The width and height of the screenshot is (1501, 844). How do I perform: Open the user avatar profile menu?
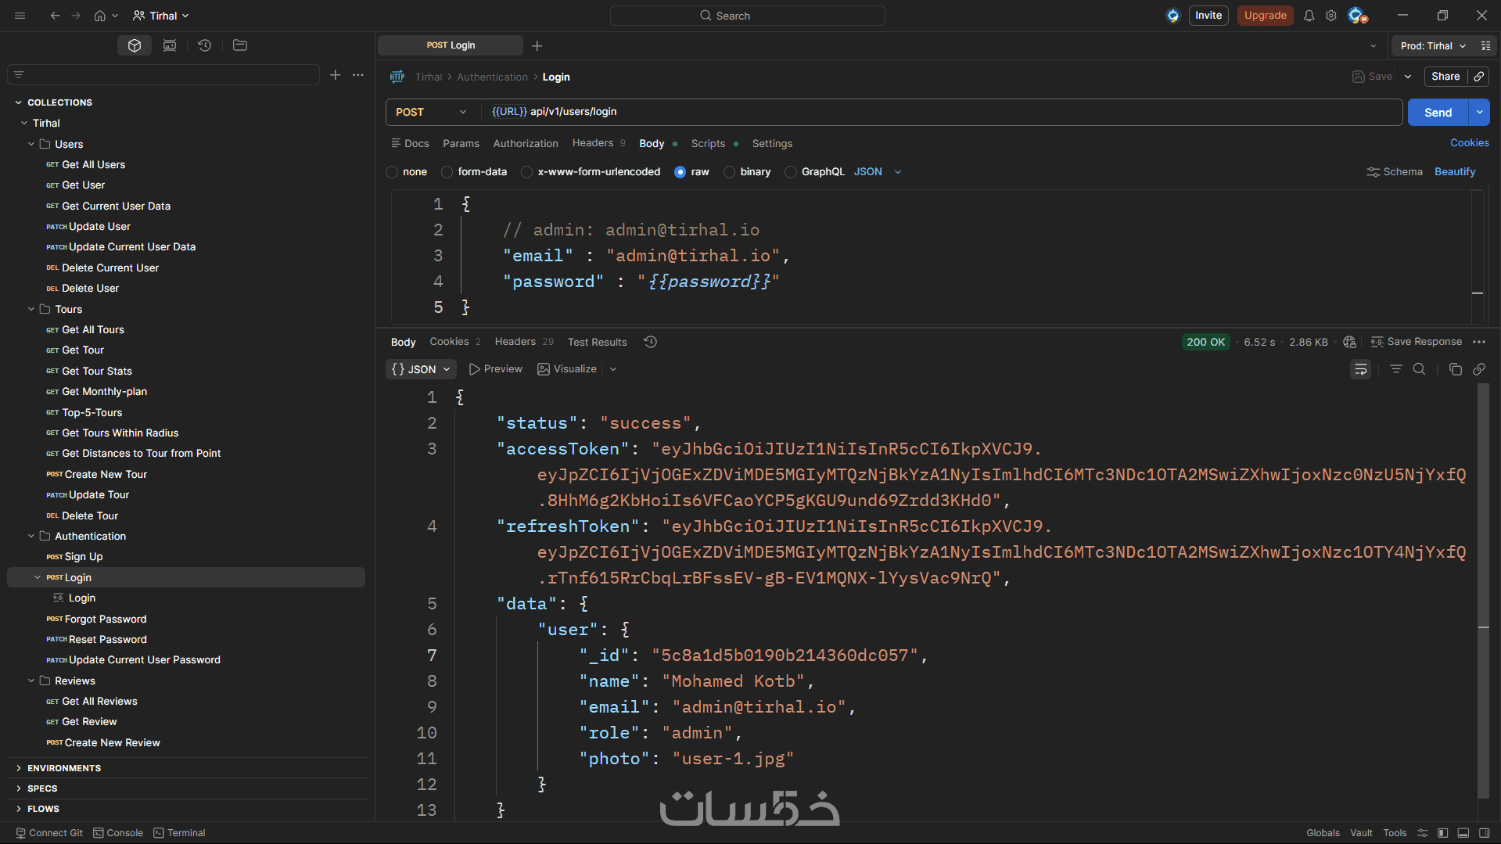[1357, 16]
